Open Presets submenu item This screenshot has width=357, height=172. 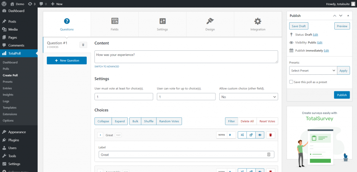pyautogui.click(x=8, y=82)
